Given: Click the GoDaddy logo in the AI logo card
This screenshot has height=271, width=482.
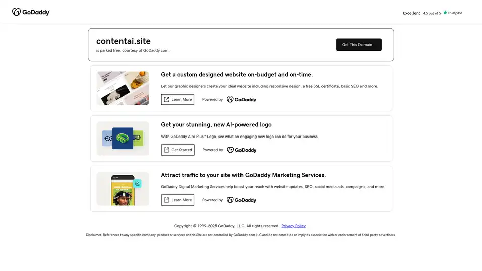Looking at the screenshot, I should [242, 150].
